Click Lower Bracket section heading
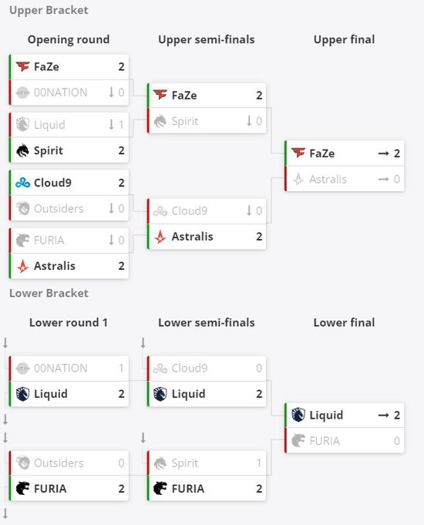Screen dimensions: 424x525 (49, 293)
